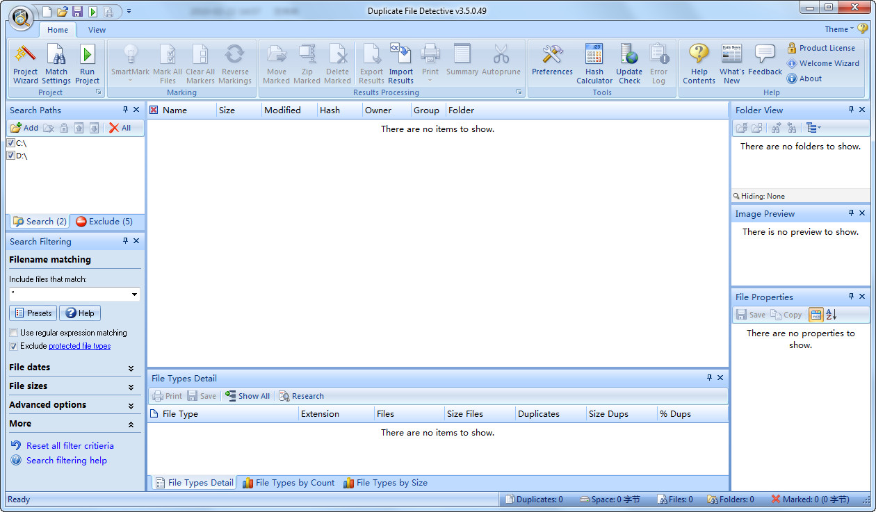This screenshot has height=512, width=876.
Task: Switch to the View ribbon tab
Action: coord(97,30)
